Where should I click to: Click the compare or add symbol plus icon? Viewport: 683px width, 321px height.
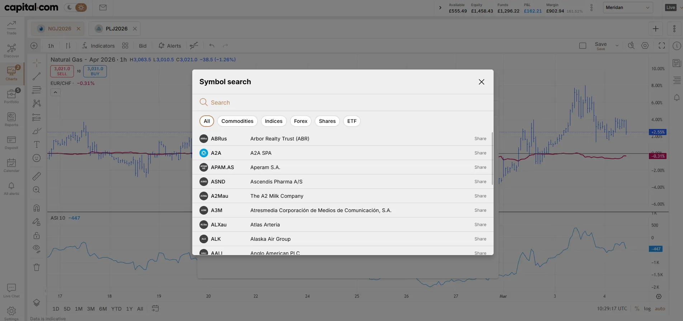click(x=34, y=45)
